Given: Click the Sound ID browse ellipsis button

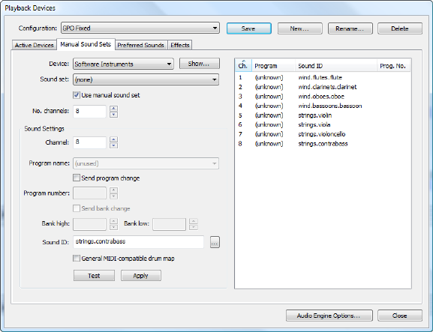Looking at the screenshot, I should [x=215, y=242].
